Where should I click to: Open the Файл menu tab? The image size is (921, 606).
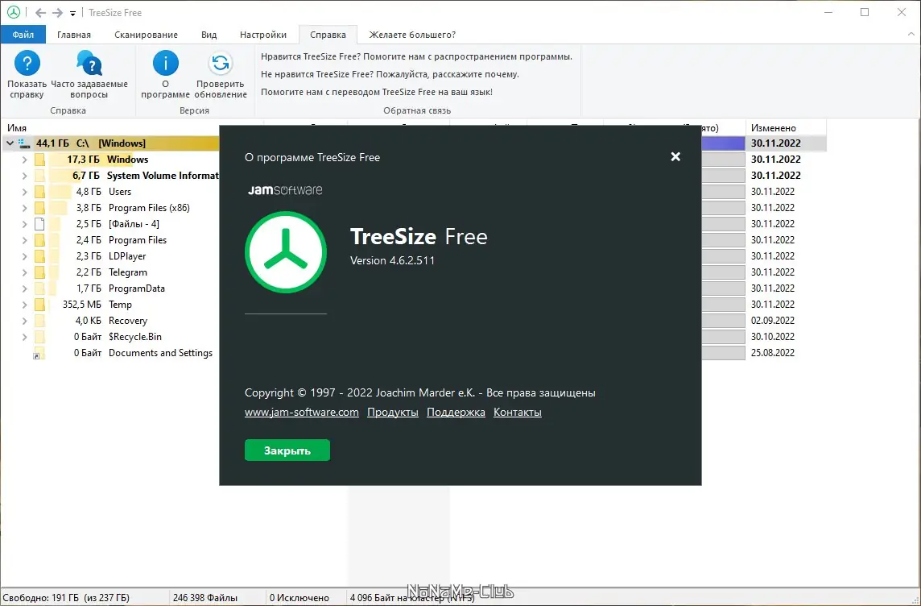[x=23, y=35]
